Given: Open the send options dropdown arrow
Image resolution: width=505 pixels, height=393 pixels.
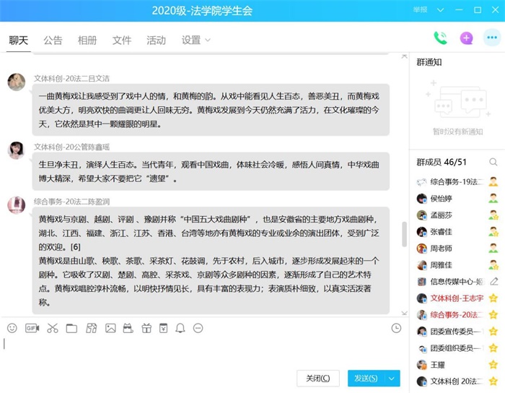Looking at the screenshot, I should [x=392, y=378].
